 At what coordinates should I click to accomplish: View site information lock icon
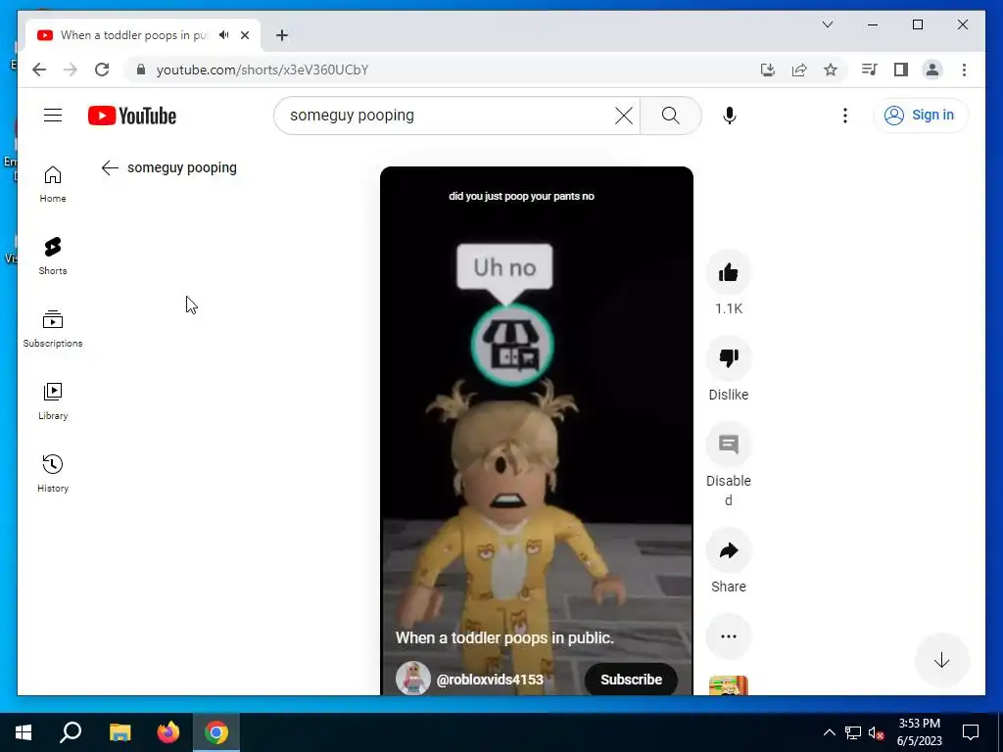(141, 70)
